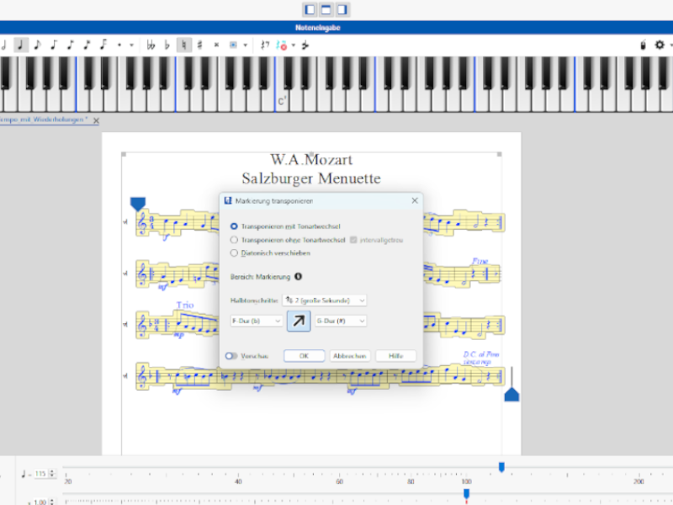Click the 'Fine' marking in the score
This screenshot has width=673, height=505.
click(x=480, y=261)
